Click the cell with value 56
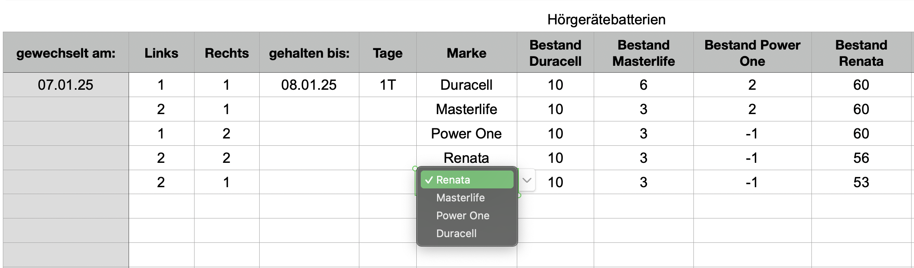This screenshot has width=914, height=268. click(861, 158)
